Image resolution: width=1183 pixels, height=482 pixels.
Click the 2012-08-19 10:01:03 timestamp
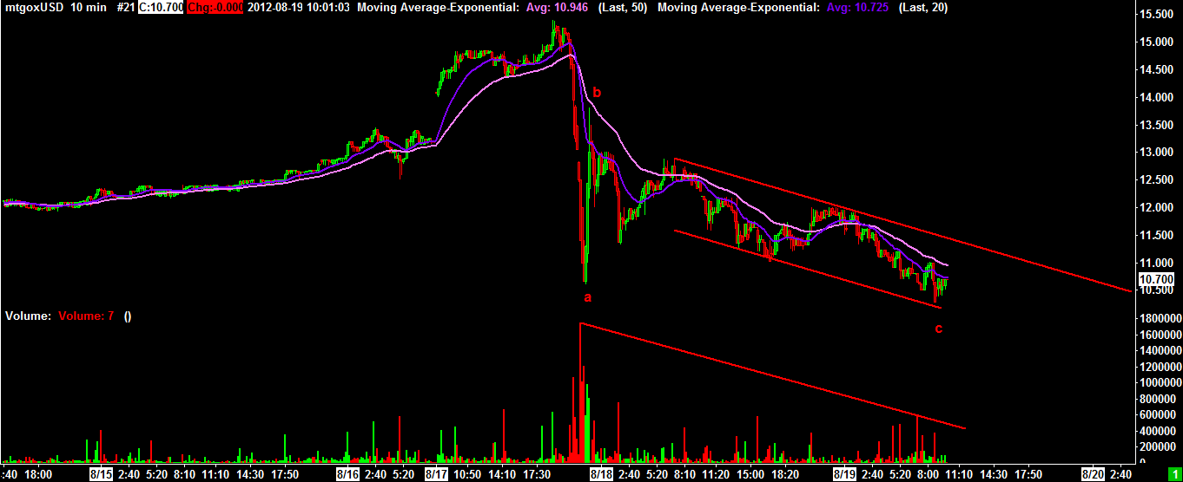tap(301, 7)
